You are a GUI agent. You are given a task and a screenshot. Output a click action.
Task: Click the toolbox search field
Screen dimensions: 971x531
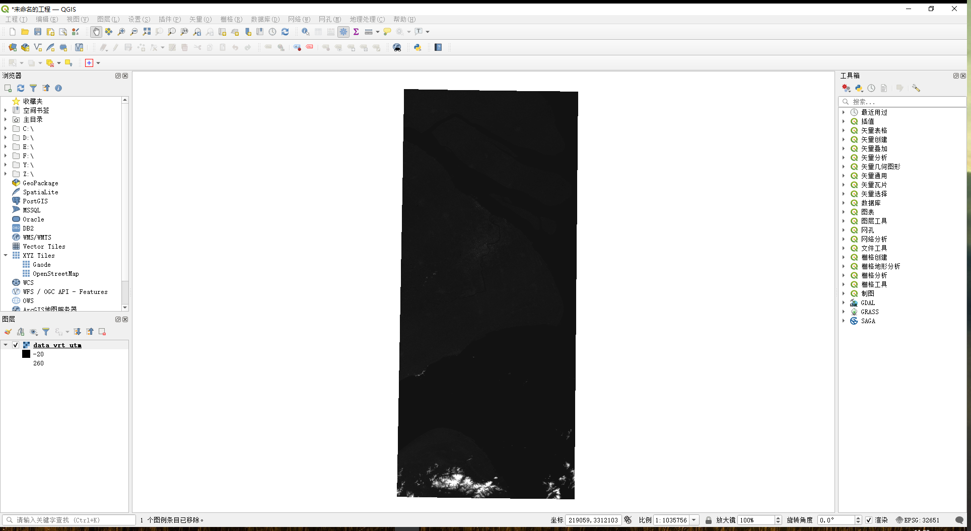click(902, 102)
